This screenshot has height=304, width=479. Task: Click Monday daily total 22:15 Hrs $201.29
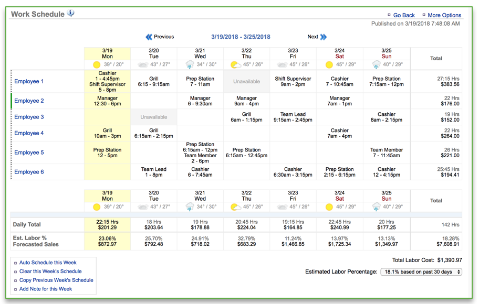tap(107, 225)
